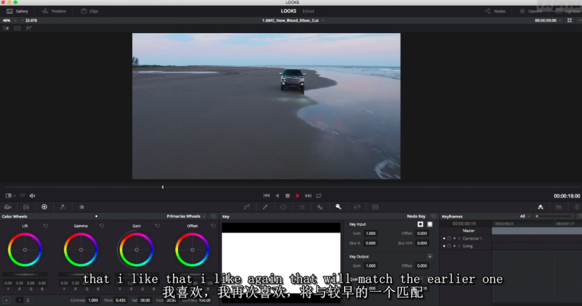The width and height of the screenshot is (582, 306).
Task: Edit Key Input Gain field
Action: click(370, 233)
